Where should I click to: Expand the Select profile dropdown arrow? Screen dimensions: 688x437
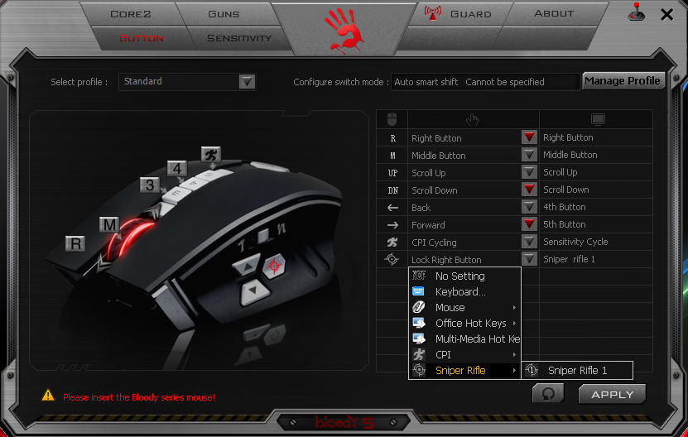(247, 82)
